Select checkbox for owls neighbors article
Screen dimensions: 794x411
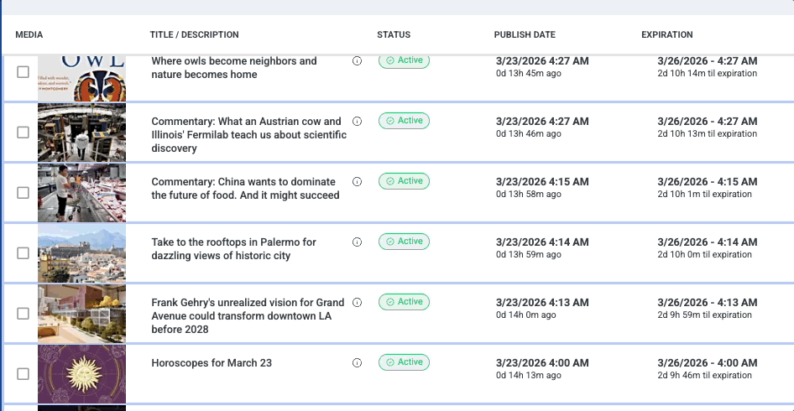tap(24, 72)
